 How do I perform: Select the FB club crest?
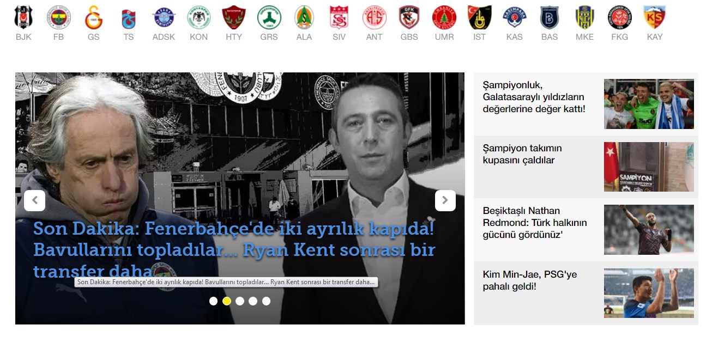tap(58, 17)
